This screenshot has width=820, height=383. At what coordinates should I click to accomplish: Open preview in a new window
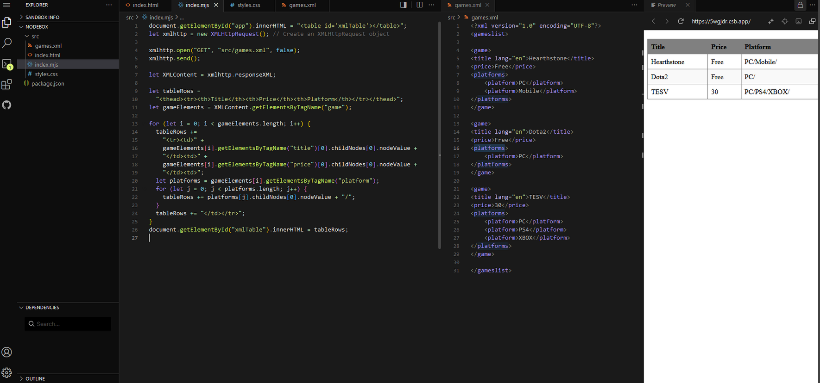coord(812,21)
